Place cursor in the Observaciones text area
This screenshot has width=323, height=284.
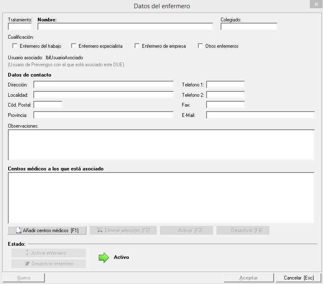coord(161,145)
